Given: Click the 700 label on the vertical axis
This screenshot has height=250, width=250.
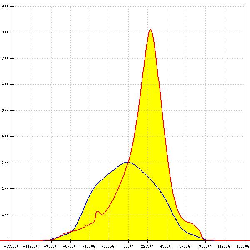Looking at the screenshot, I should click(5, 58).
